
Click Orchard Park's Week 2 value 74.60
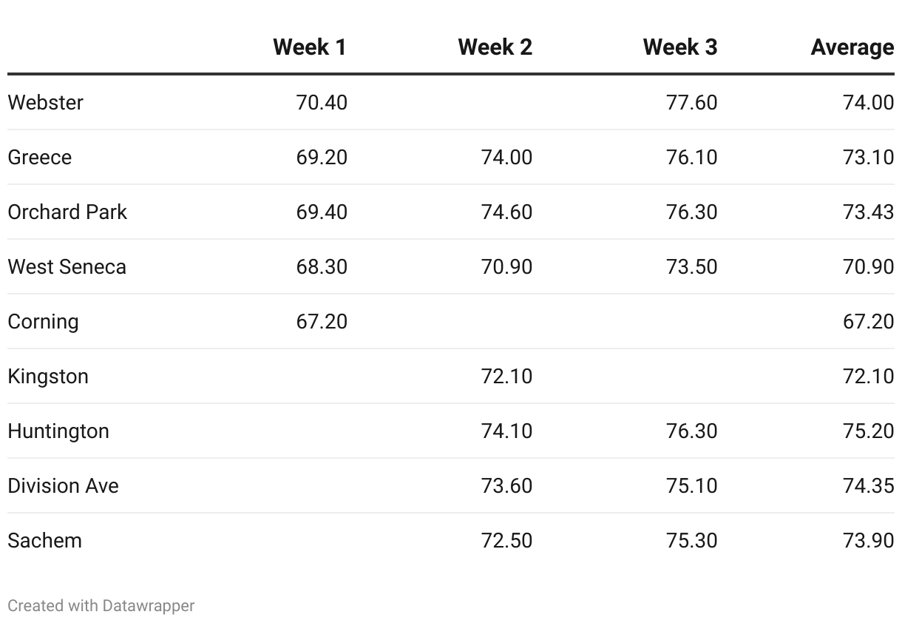coord(506,212)
